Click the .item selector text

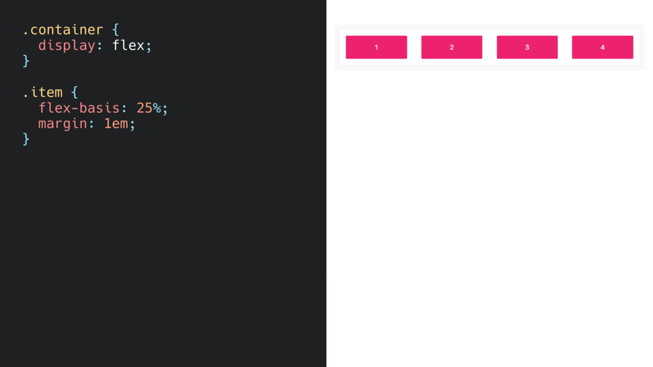(43, 92)
